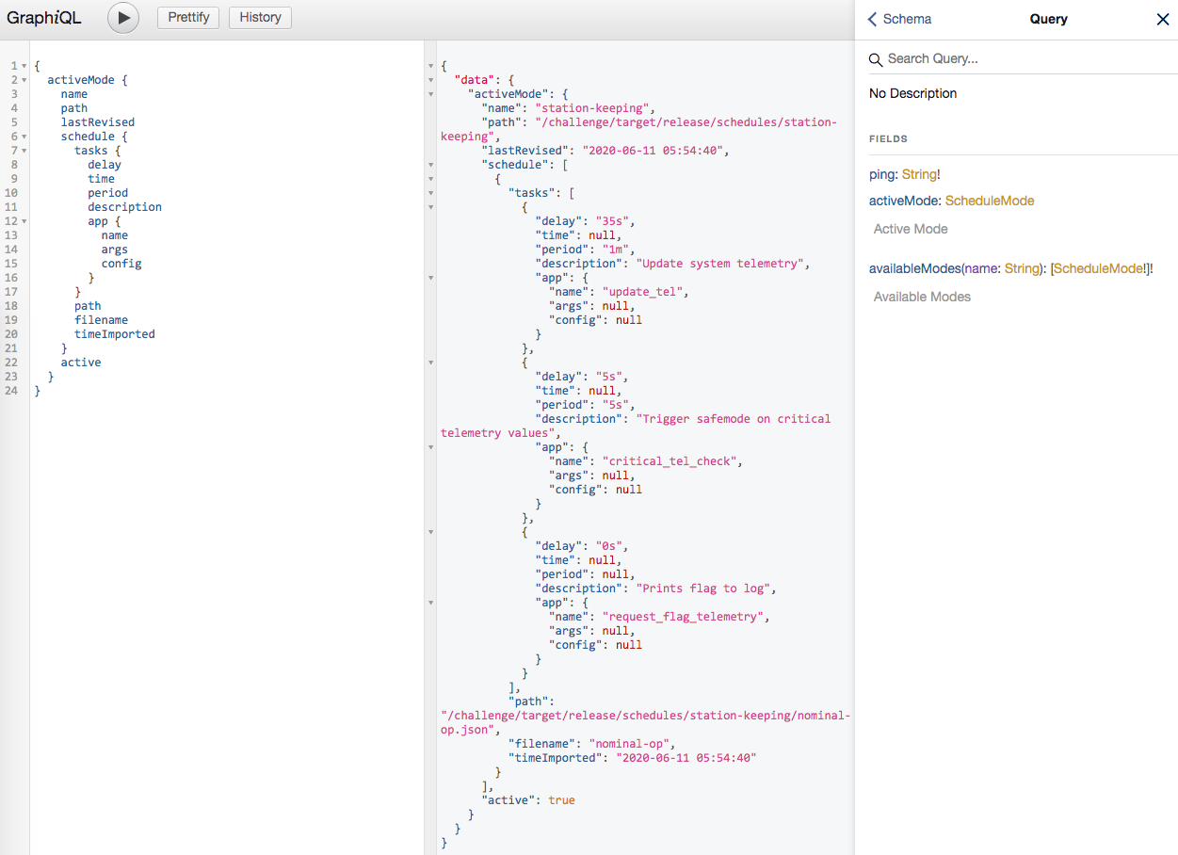
Task: Fold the app block at line 12
Action: (x=24, y=221)
